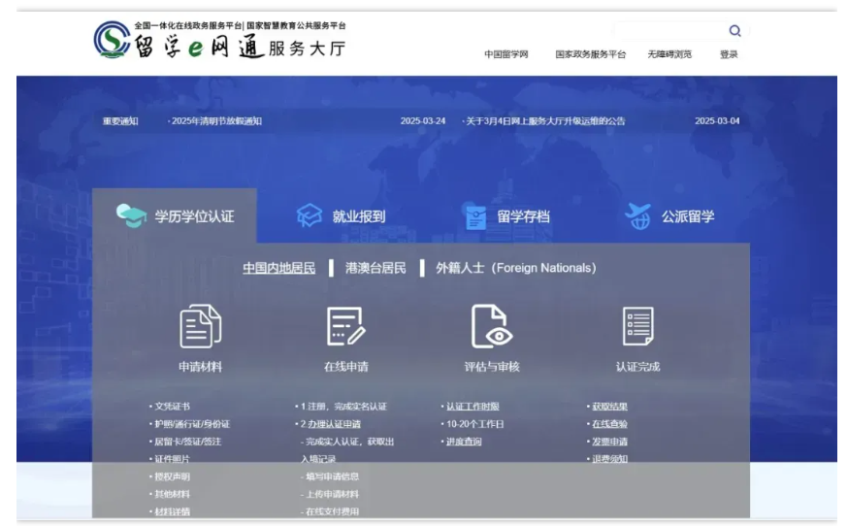Click the search magnifier icon
848x526 pixels.
click(x=734, y=31)
